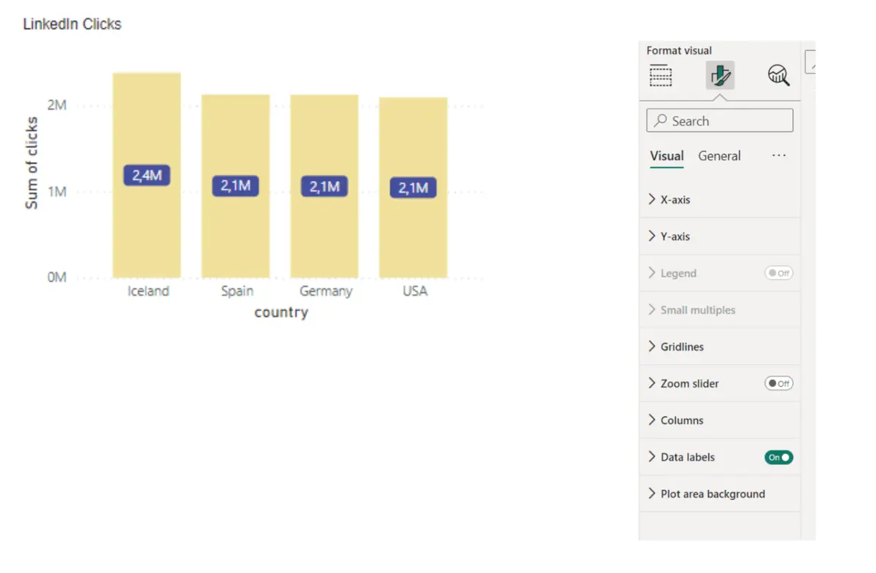
Task: Toggle the Legend switch
Action: point(778,273)
